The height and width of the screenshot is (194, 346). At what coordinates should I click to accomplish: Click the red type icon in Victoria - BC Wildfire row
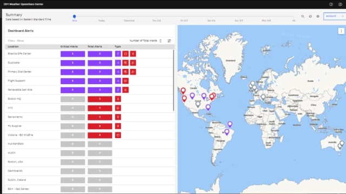[118, 135]
